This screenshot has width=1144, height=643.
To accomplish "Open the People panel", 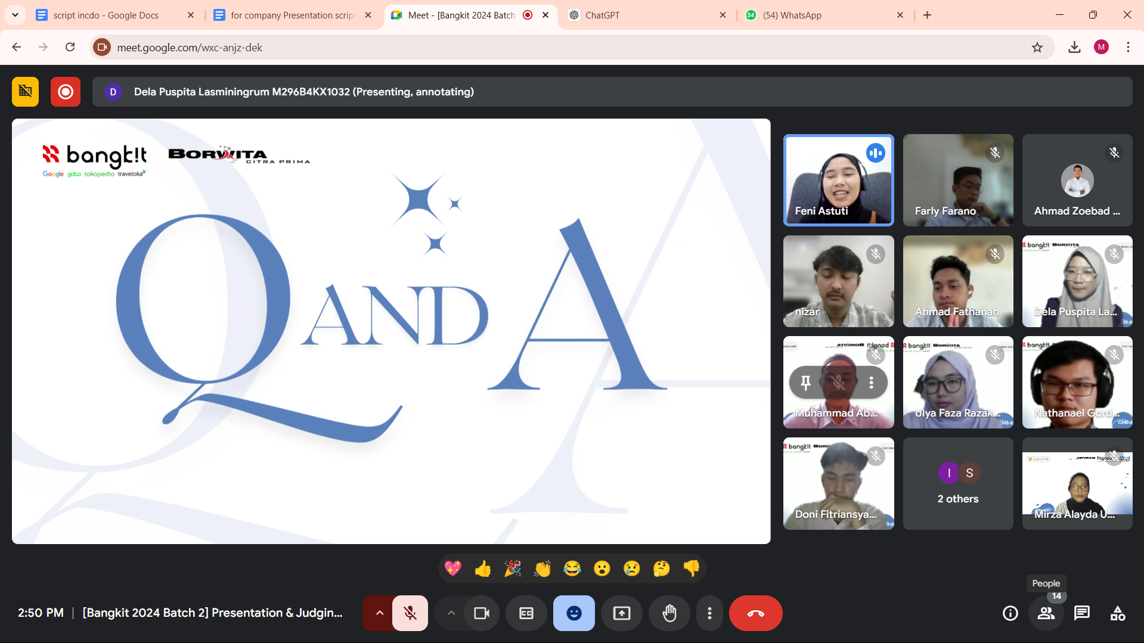I will (1046, 613).
